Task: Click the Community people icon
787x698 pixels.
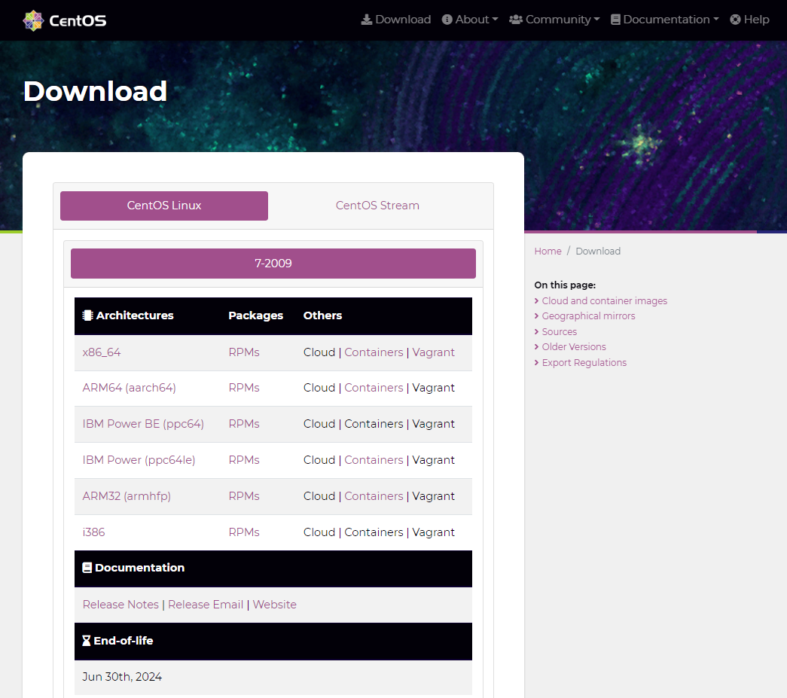Action: coord(516,20)
